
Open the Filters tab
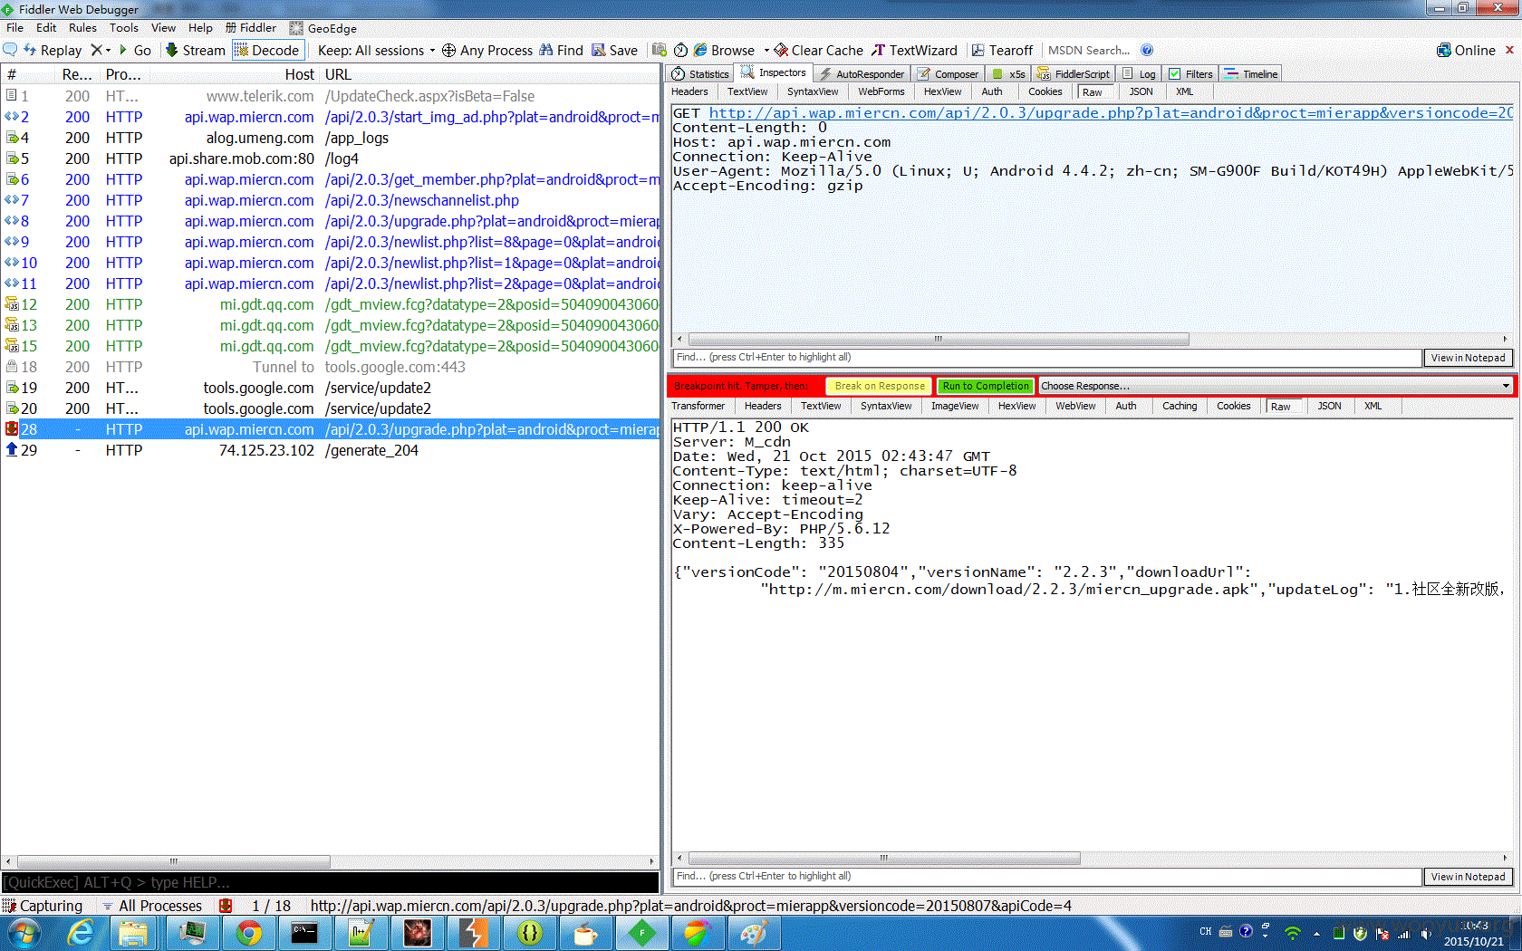(x=1190, y=74)
